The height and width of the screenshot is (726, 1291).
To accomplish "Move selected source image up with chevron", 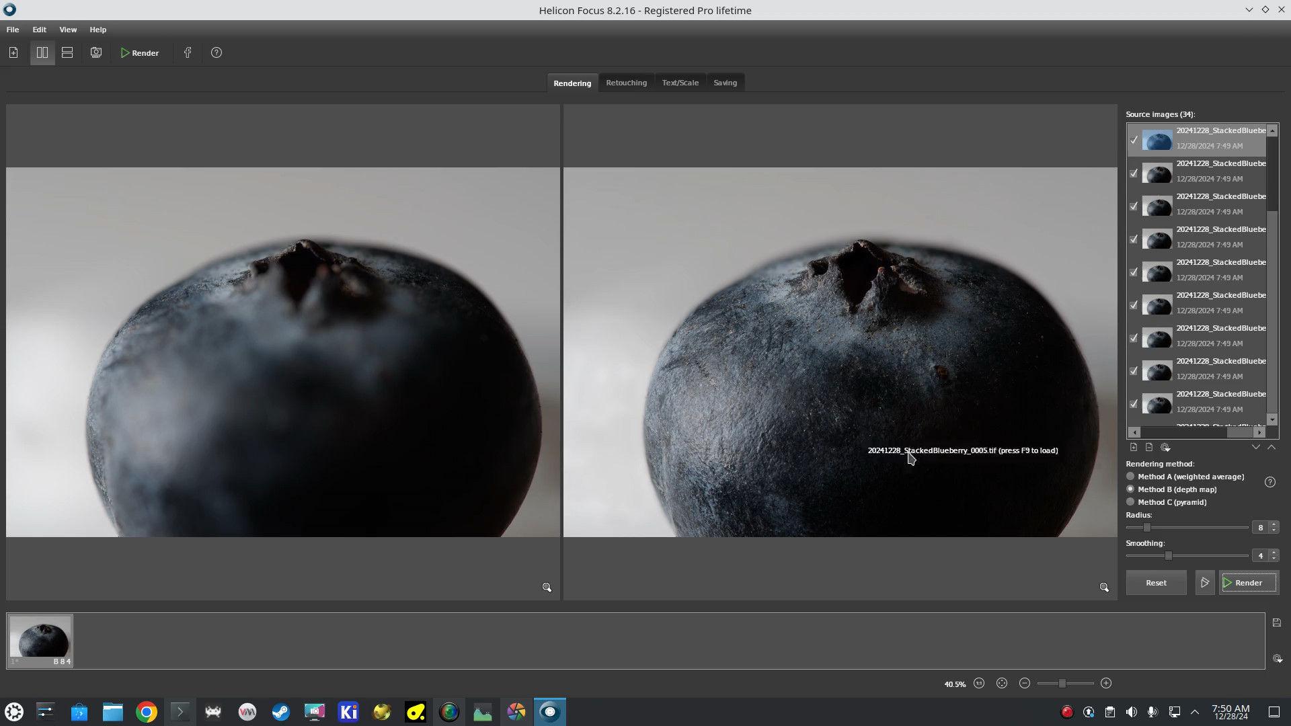I will click(x=1272, y=447).
